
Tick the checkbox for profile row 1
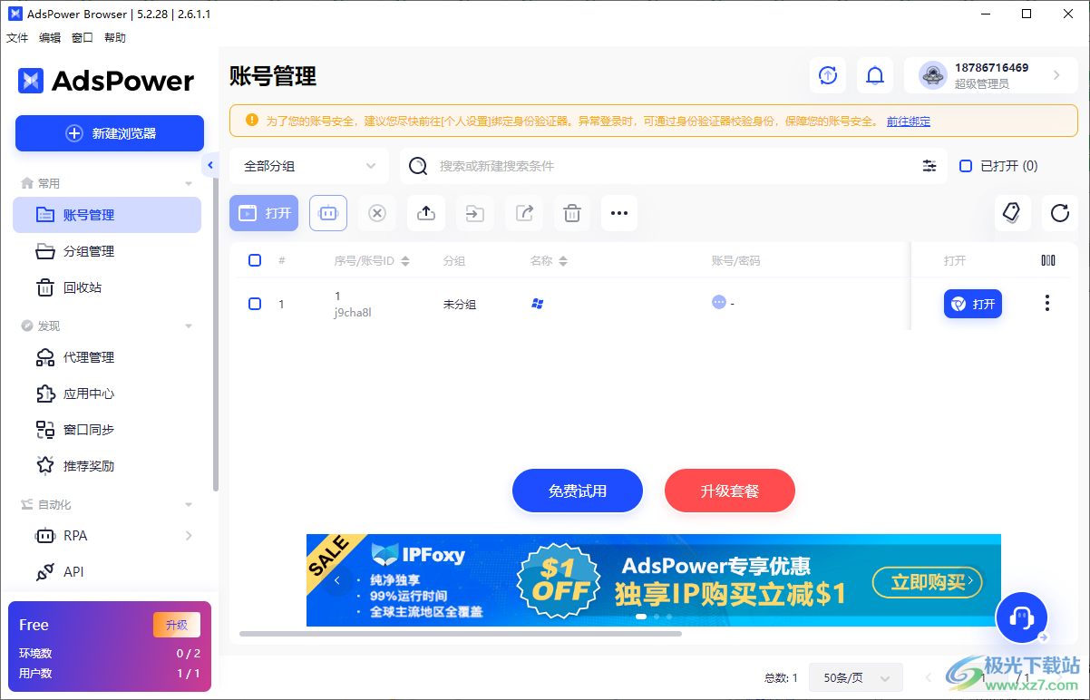click(x=255, y=304)
